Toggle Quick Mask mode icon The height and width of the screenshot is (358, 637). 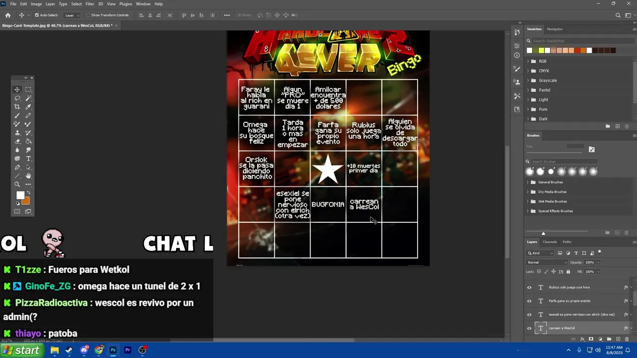[17, 212]
